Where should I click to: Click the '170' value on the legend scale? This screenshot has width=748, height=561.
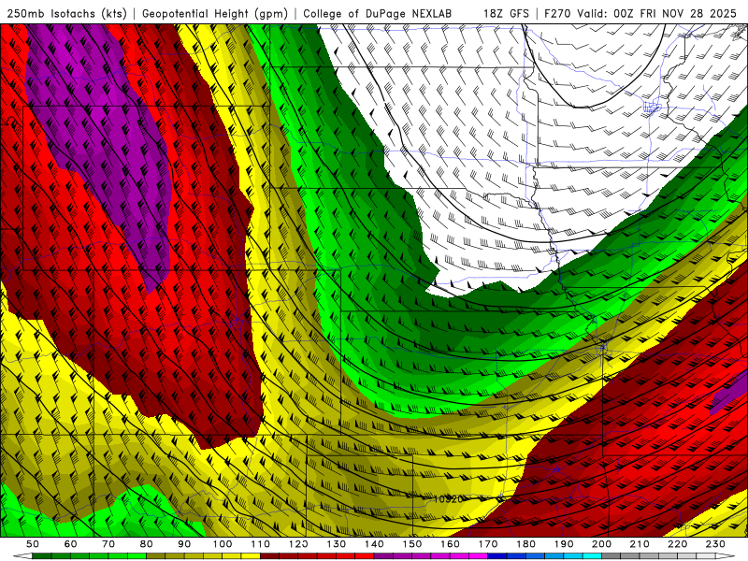point(488,544)
